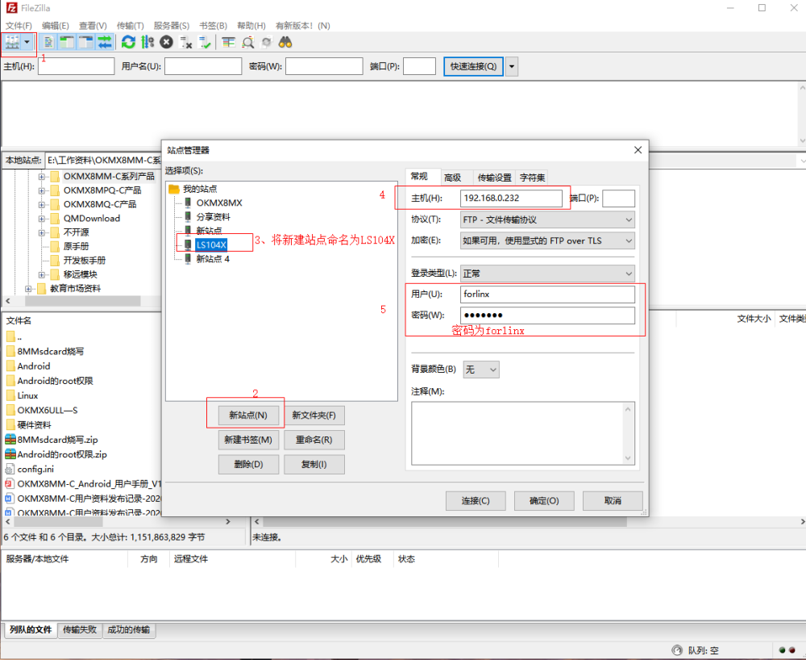Open the protocol FTP dropdown
This screenshot has width=806, height=660.
(547, 219)
